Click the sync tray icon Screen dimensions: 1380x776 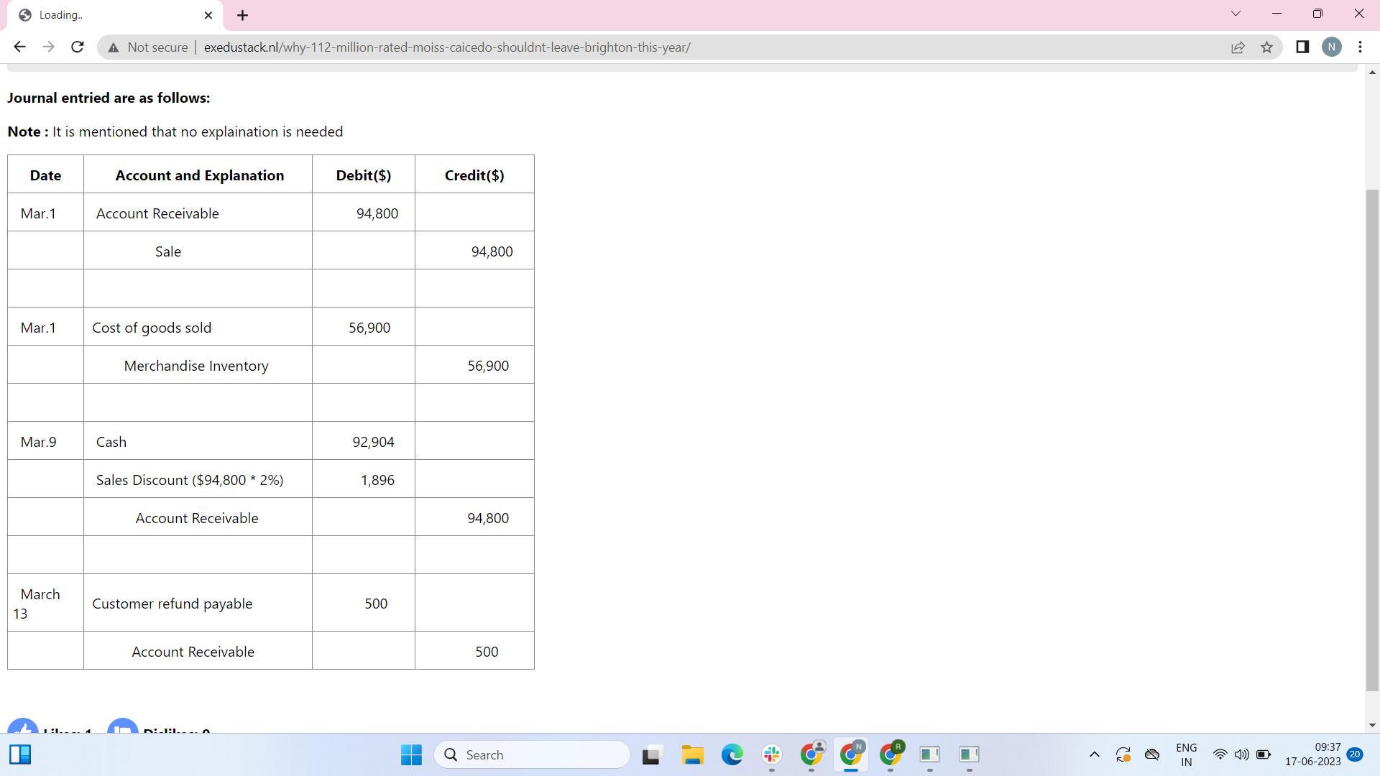point(1123,754)
